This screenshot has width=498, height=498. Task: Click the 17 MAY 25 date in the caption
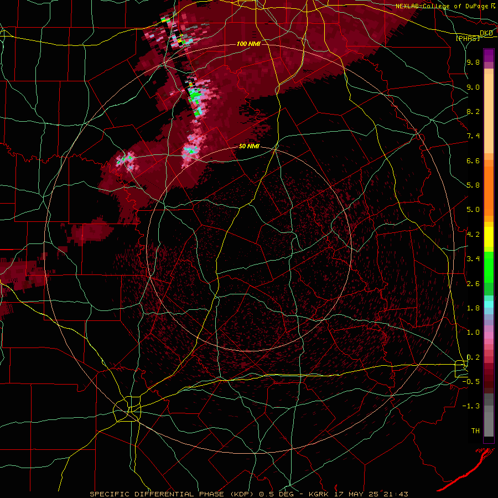click(357, 494)
